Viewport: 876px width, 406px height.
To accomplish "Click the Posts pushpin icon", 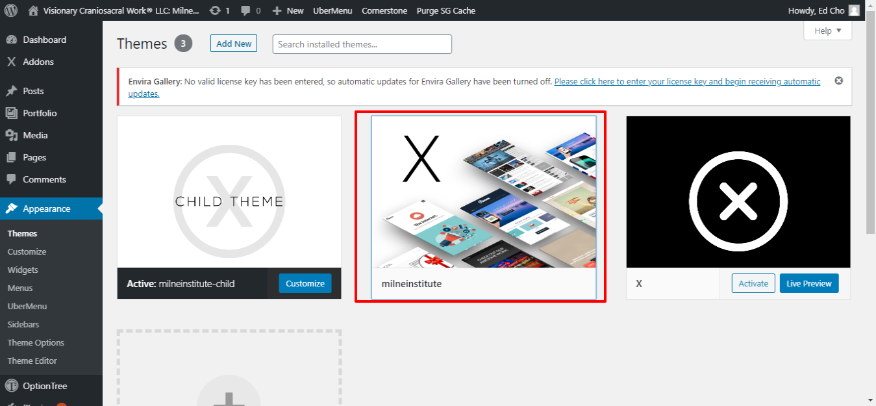I will tap(11, 91).
